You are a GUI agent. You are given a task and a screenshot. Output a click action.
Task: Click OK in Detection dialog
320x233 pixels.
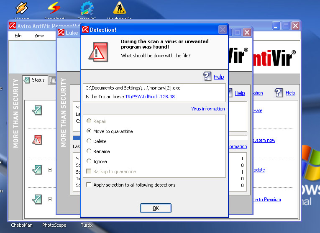tap(156, 208)
